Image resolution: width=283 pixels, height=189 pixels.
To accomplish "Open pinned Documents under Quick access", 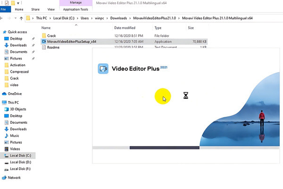I will click(x=18, y=52).
